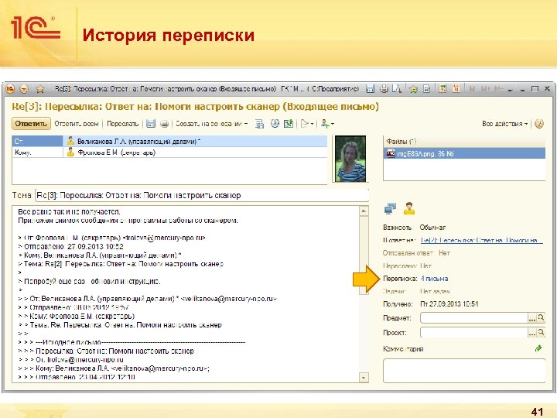Click the sender person icon for Великанова Л.А.
The height and width of the screenshot is (418, 557).
click(x=70, y=141)
